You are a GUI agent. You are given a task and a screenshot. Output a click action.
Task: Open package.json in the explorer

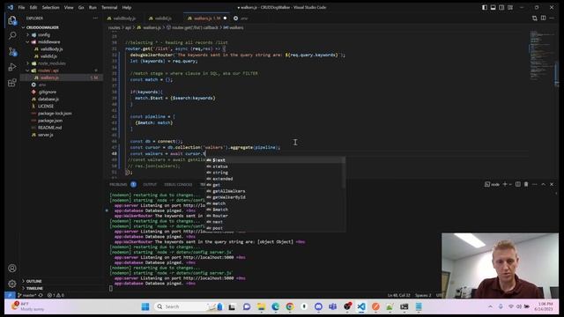tap(50, 121)
